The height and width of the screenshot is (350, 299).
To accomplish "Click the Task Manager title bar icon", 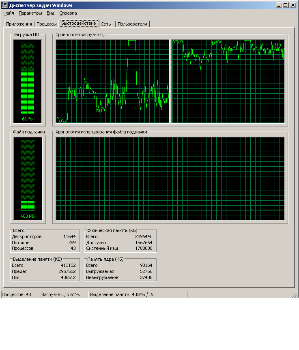I will [5, 5].
